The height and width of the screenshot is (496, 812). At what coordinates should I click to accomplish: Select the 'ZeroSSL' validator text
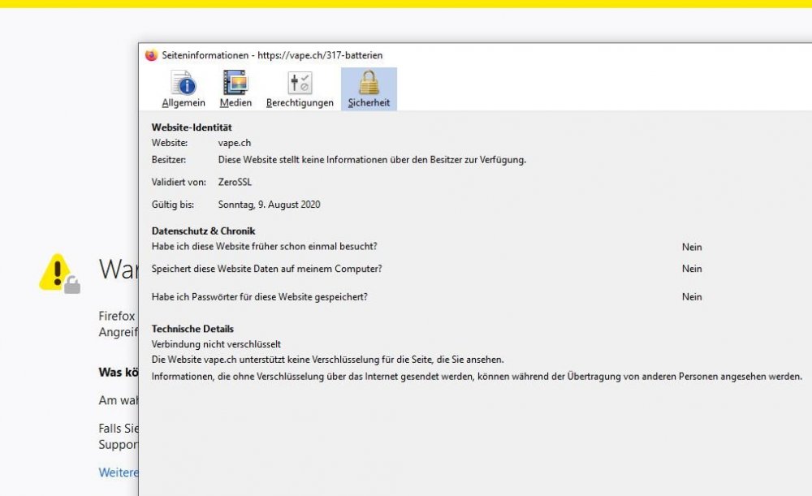pos(235,183)
